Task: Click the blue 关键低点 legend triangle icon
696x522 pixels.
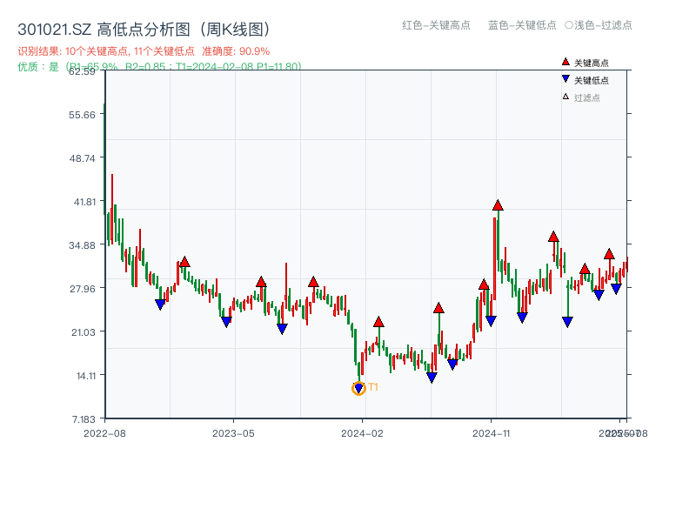Action: (565, 79)
